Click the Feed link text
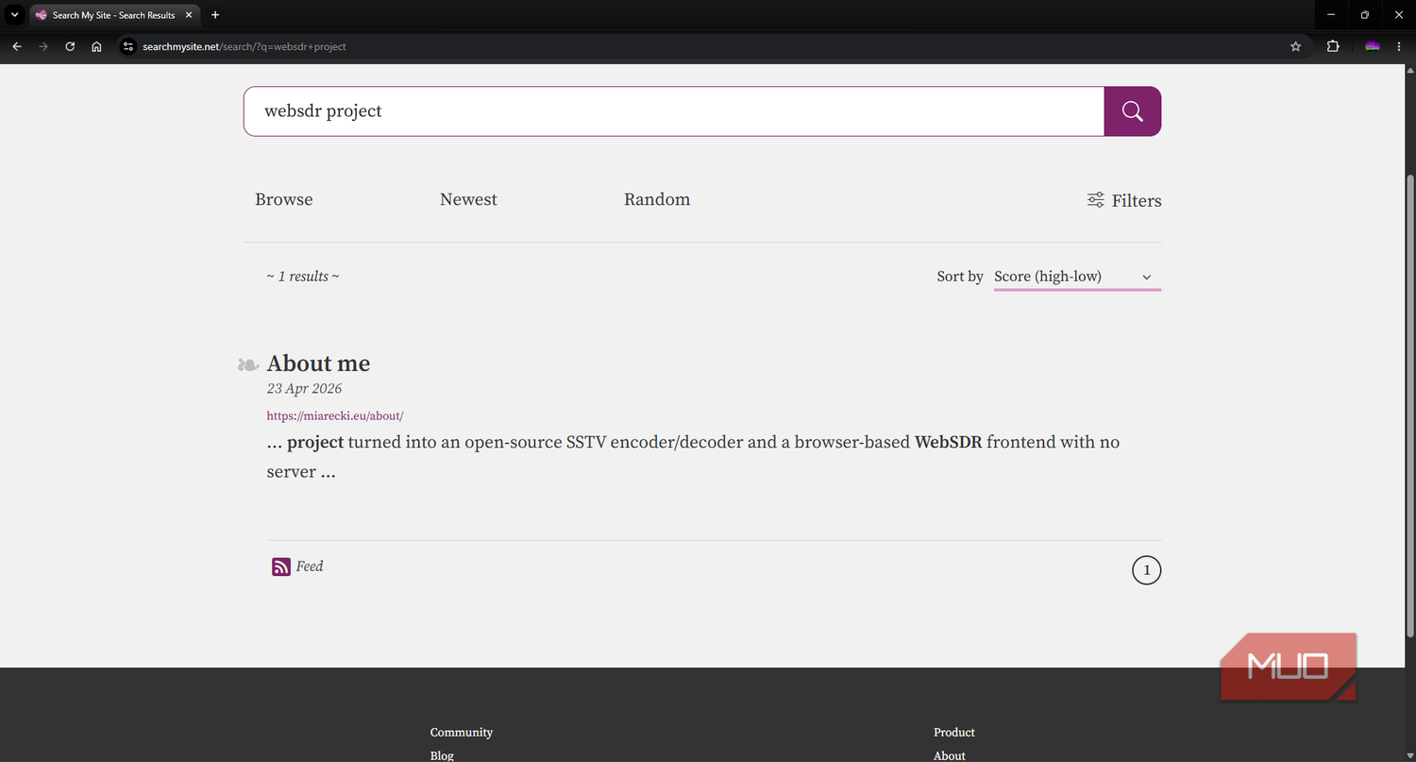The height and width of the screenshot is (762, 1416). click(310, 567)
